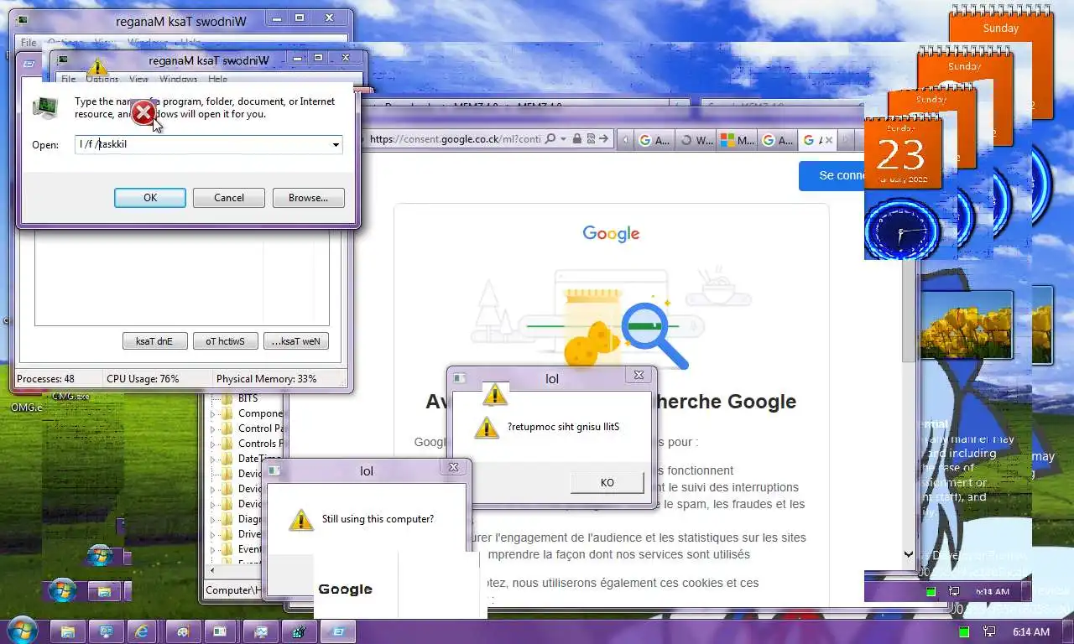Expand the 'DateTime' registry tree node
Image resolution: width=1074 pixels, height=644 pixels.
point(212,459)
